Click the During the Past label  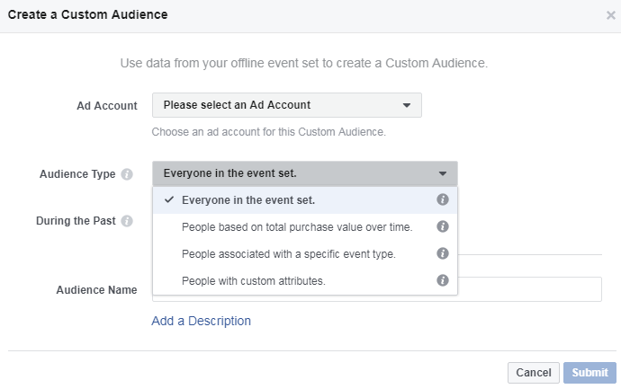pyautogui.click(x=76, y=221)
